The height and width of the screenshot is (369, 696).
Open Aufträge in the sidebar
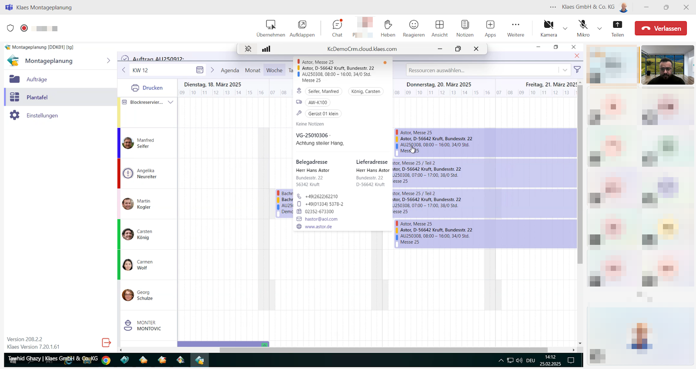coord(60,79)
